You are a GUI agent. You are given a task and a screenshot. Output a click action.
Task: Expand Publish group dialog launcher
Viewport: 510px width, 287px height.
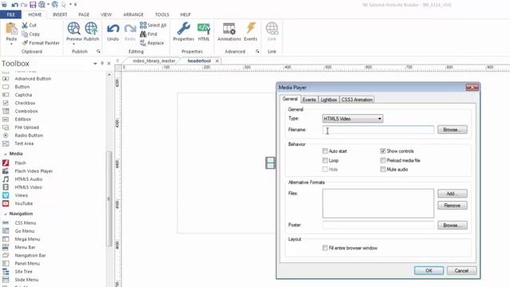[98, 51]
